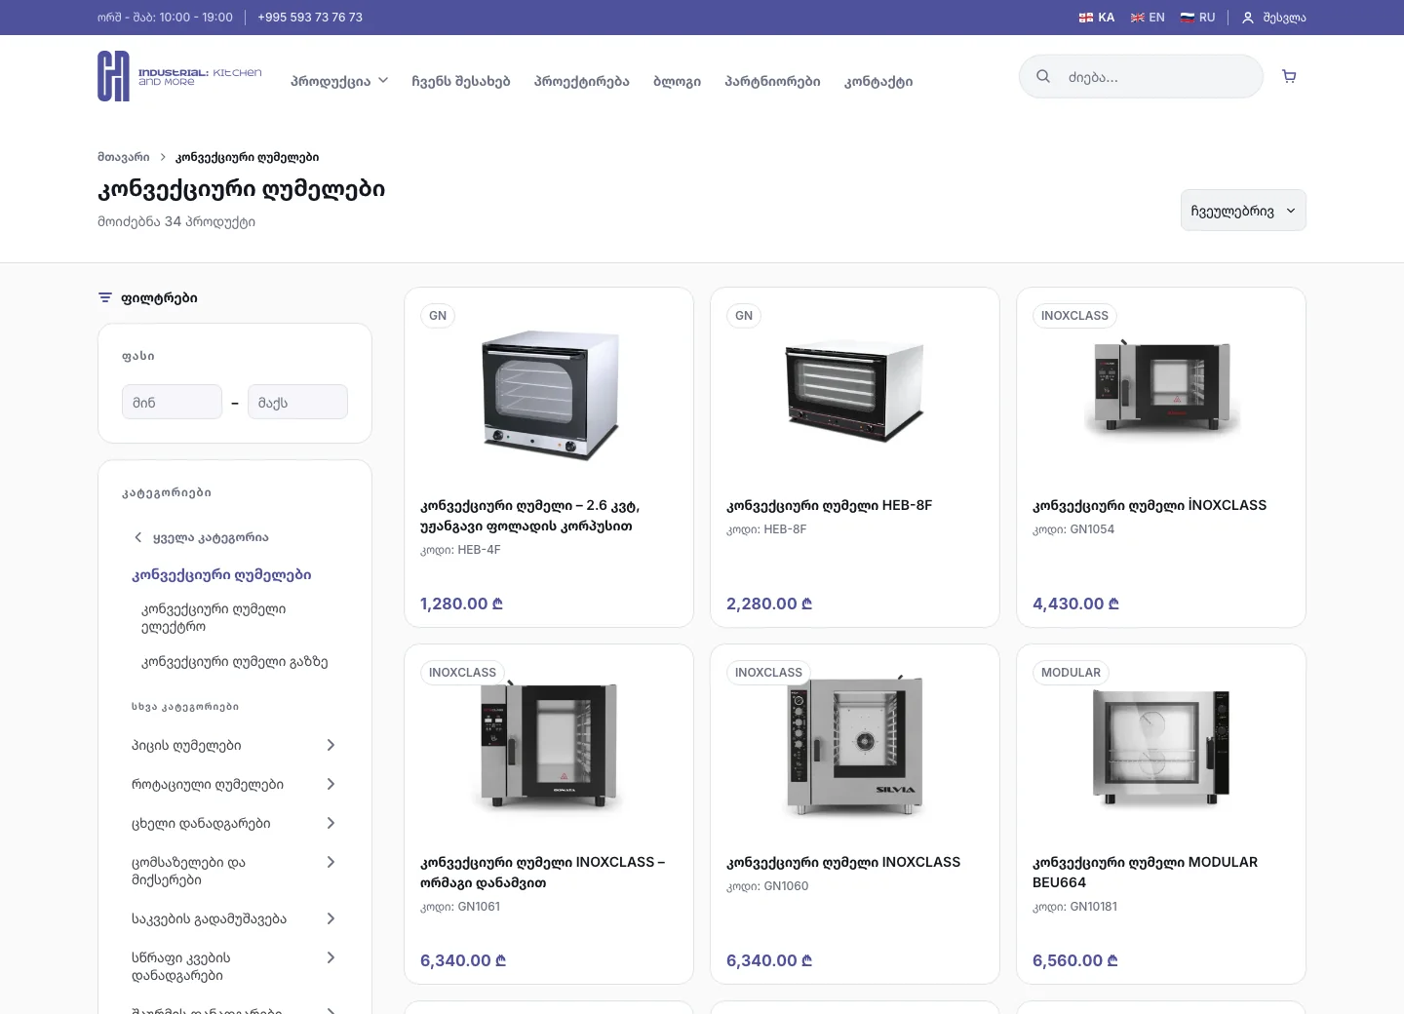The height and width of the screenshot is (1014, 1404).
Task: Expand the როტაციული ღუმელები category
Action: coord(331,784)
